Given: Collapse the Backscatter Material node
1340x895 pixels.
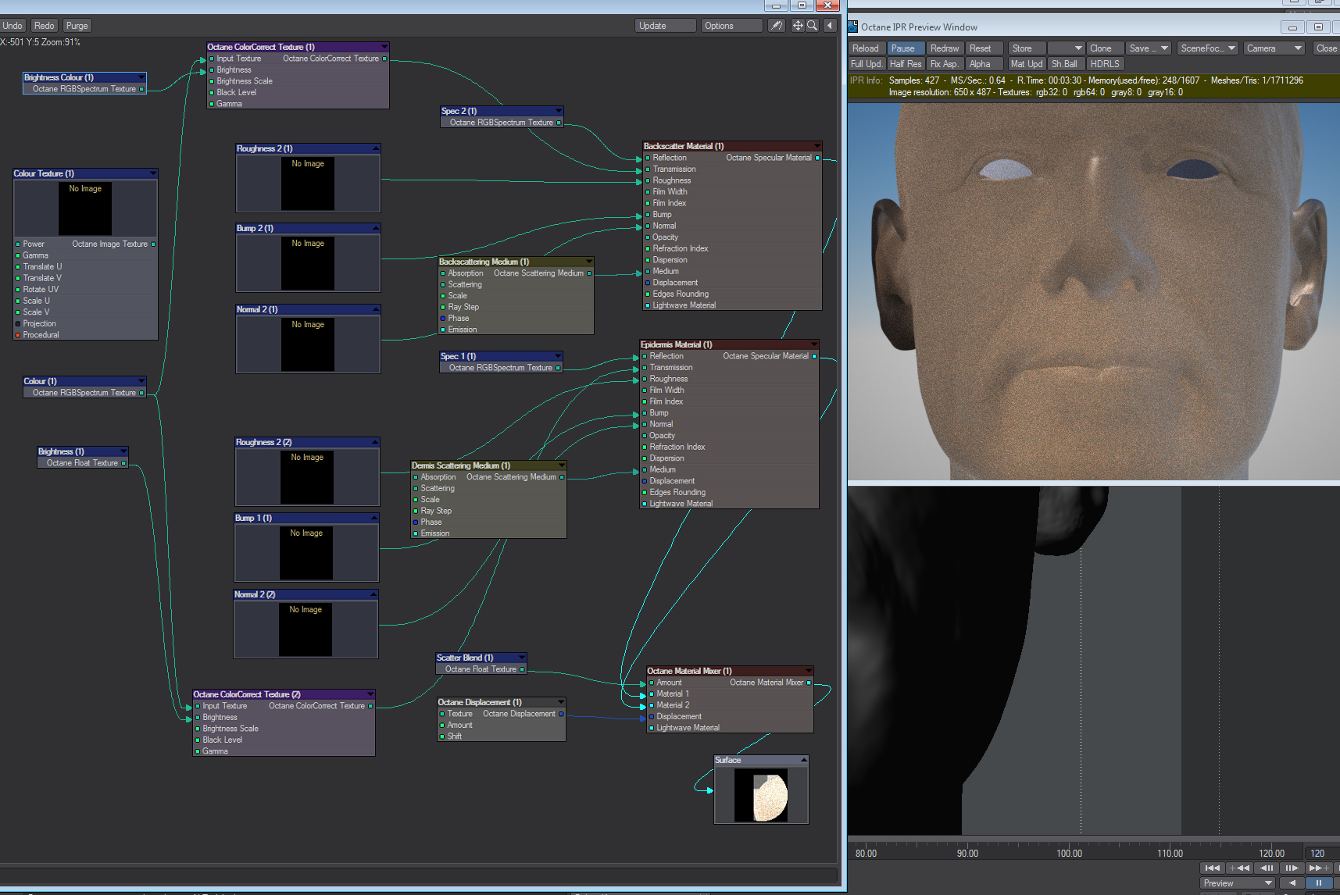Looking at the screenshot, I should [x=817, y=146].
